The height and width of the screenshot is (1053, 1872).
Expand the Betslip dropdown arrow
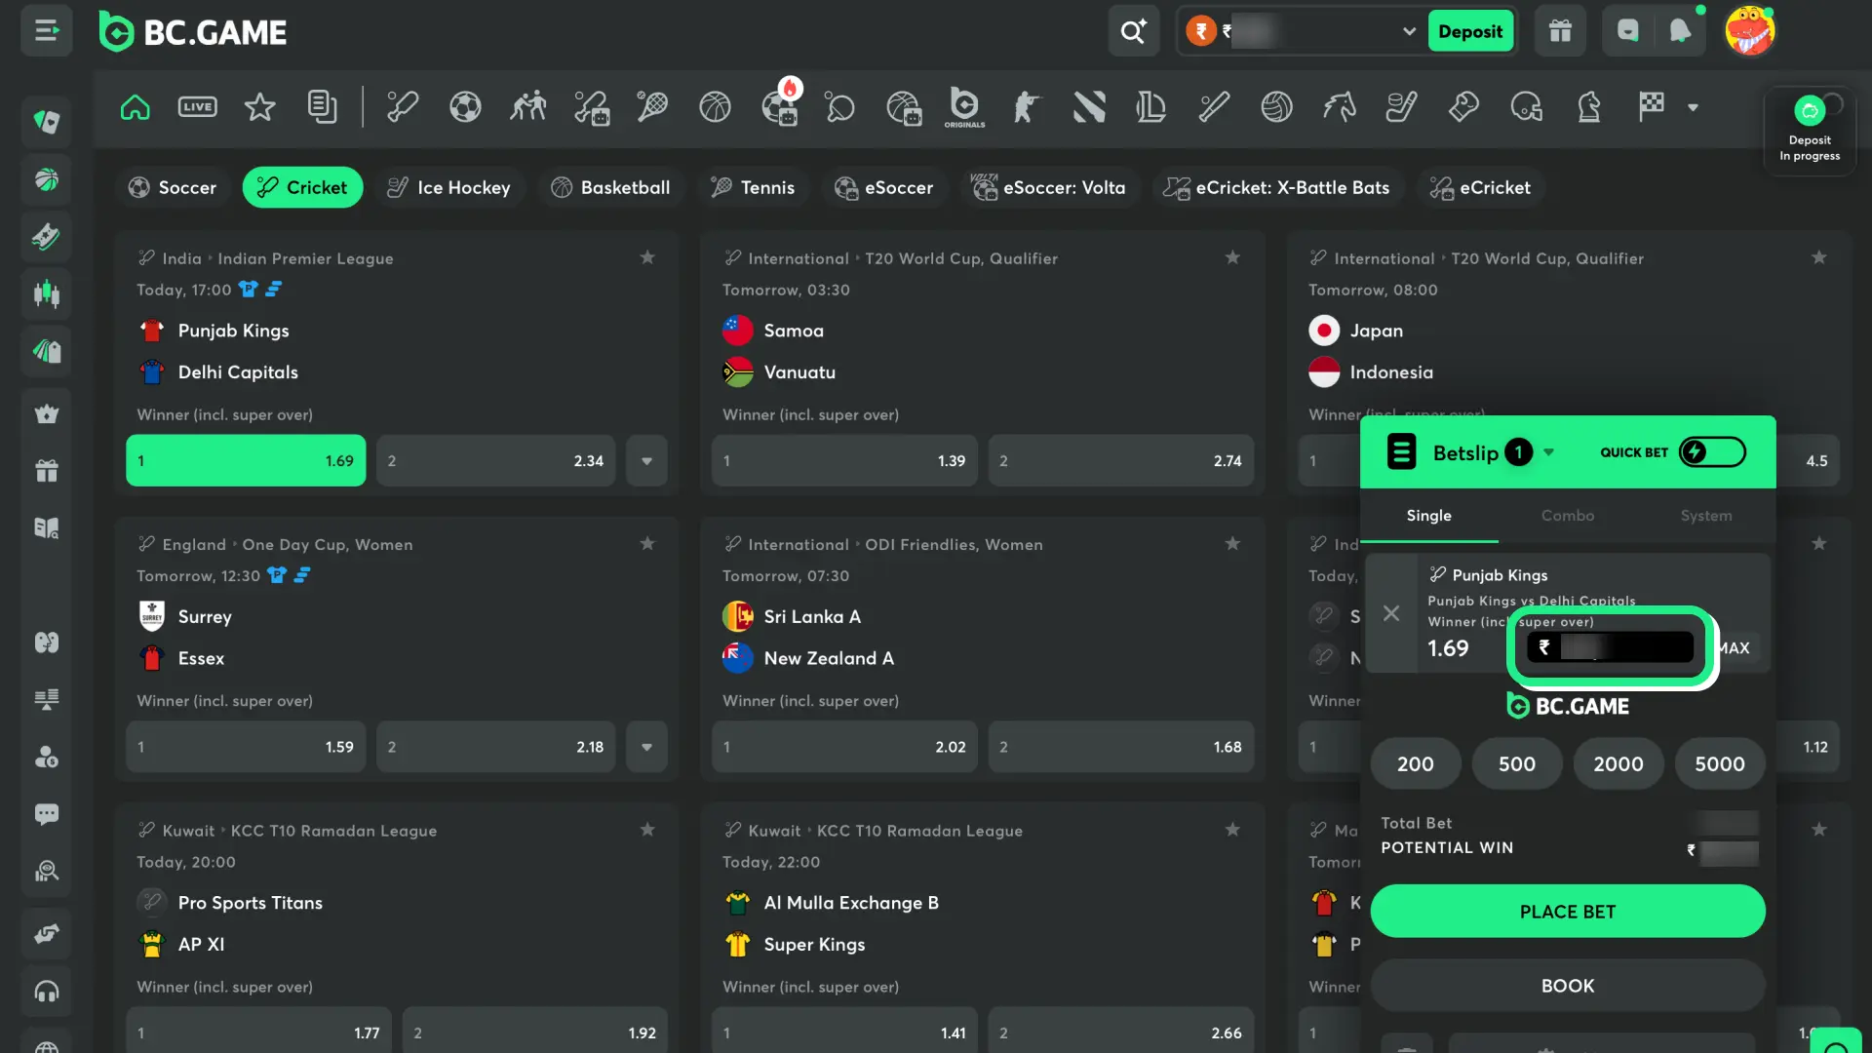point(1548,452)
